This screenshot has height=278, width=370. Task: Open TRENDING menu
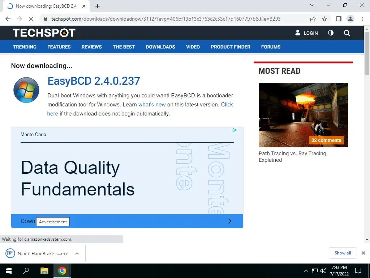[25, 47]
